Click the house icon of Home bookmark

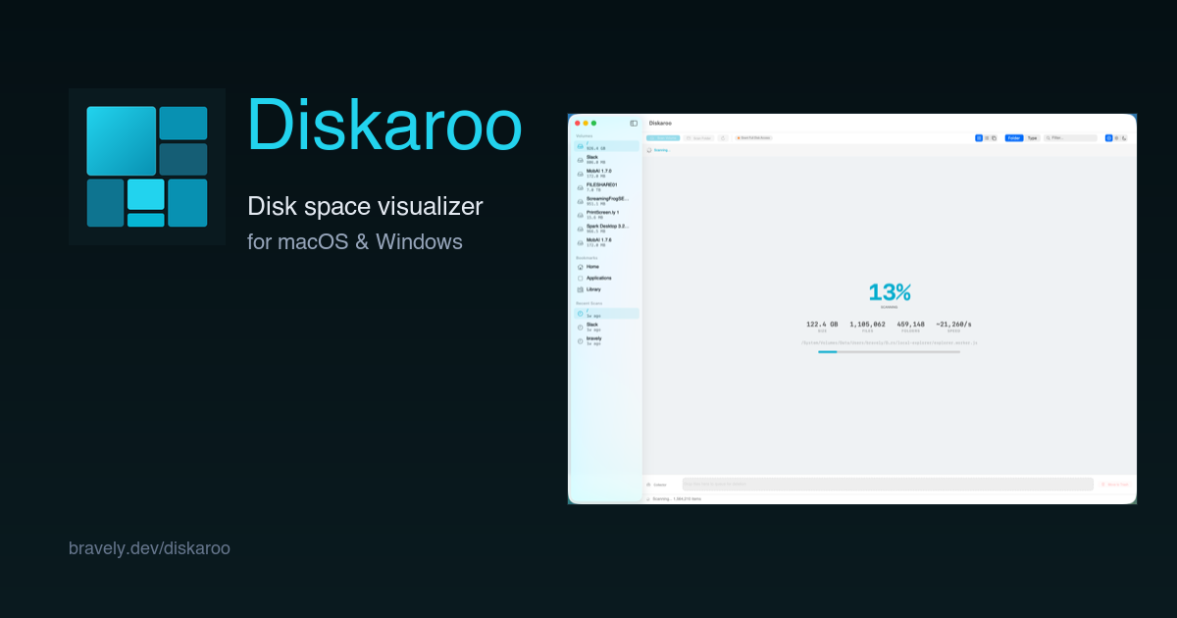coord(581,267)
